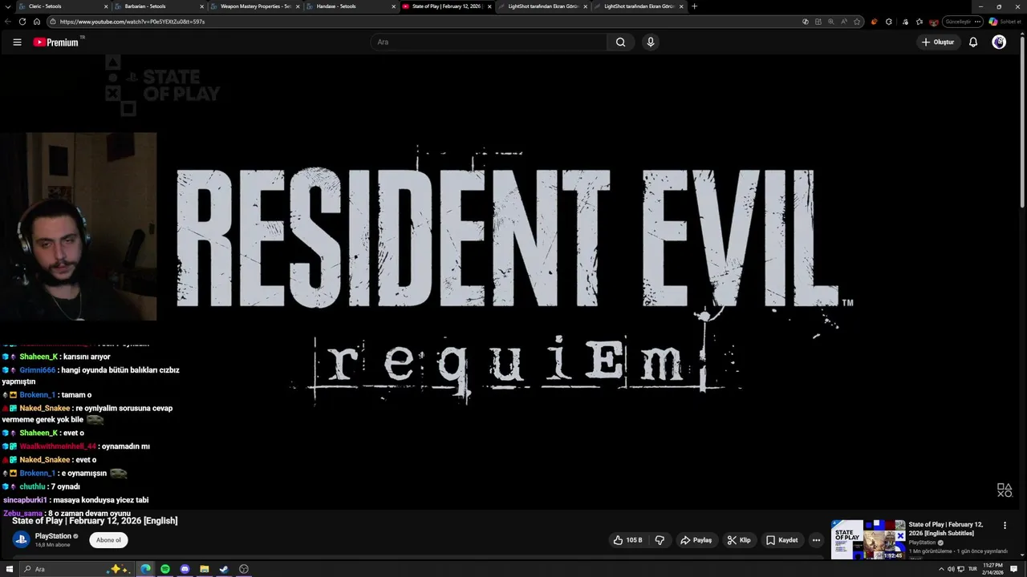Screen dimensions: 1027x577
Task: Share the video using Paylaş button
Action: click(696, 540)
